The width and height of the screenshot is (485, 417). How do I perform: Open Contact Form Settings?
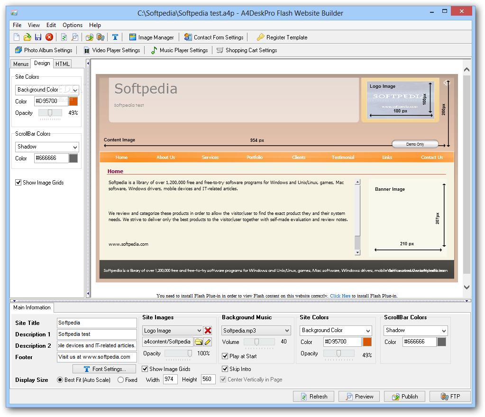tap(214, 37)
